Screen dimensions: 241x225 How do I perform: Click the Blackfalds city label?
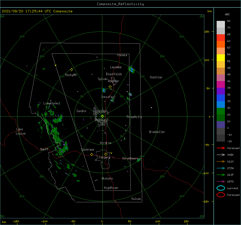[114, 74]
